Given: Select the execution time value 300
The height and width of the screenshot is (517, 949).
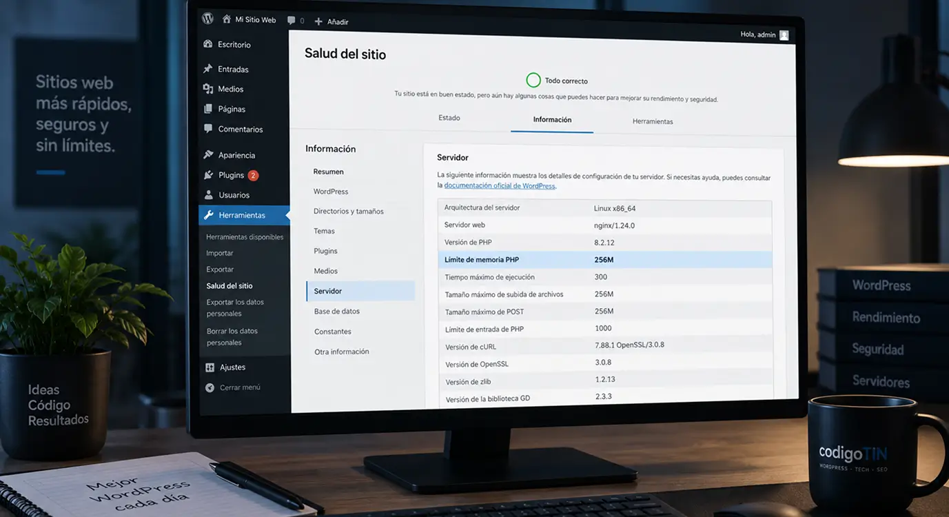Looking at the screenshot, I should 601,277.
